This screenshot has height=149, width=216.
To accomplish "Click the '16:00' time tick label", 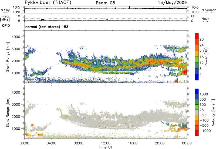I will (133, 143).
